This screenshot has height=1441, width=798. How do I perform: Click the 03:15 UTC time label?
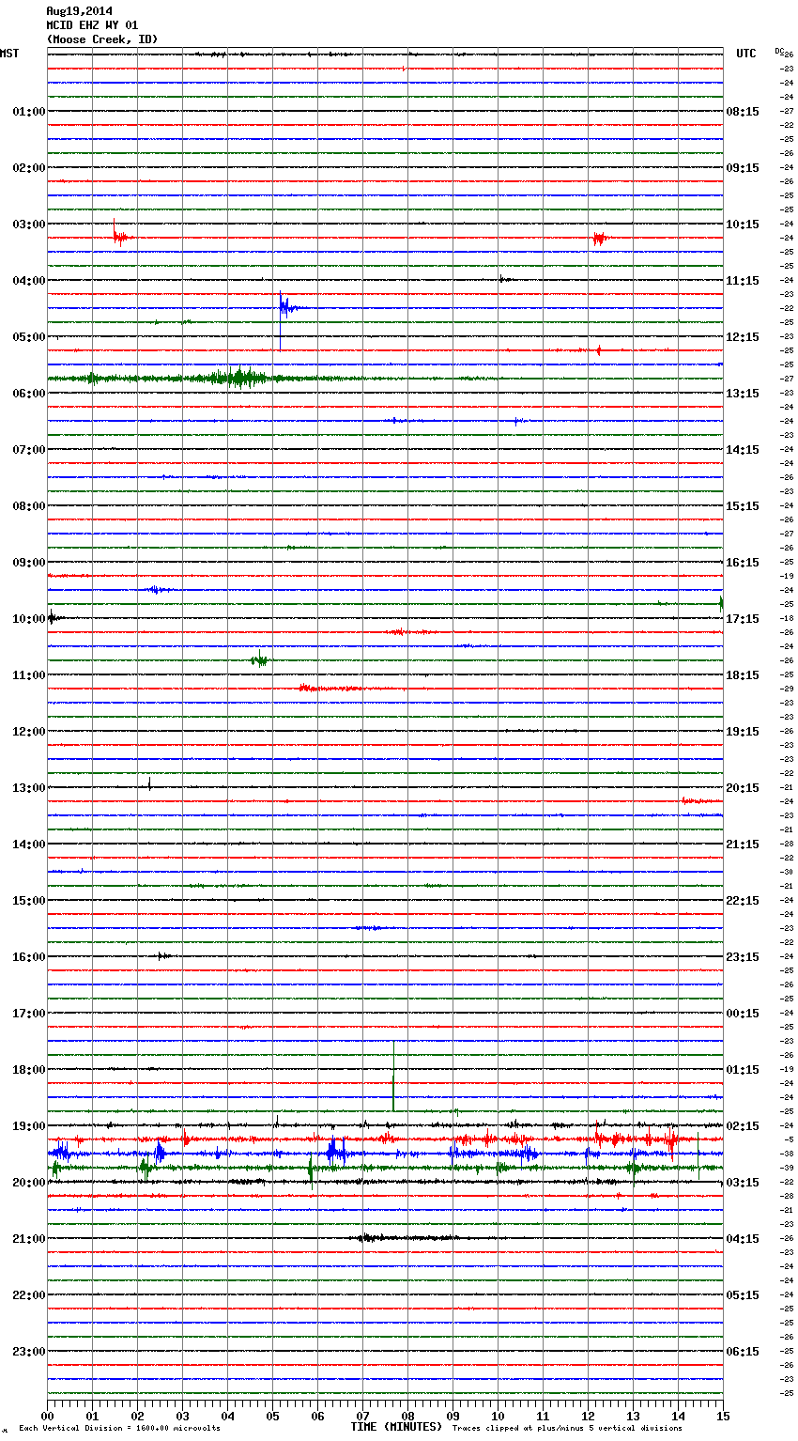click(743, 1183)
